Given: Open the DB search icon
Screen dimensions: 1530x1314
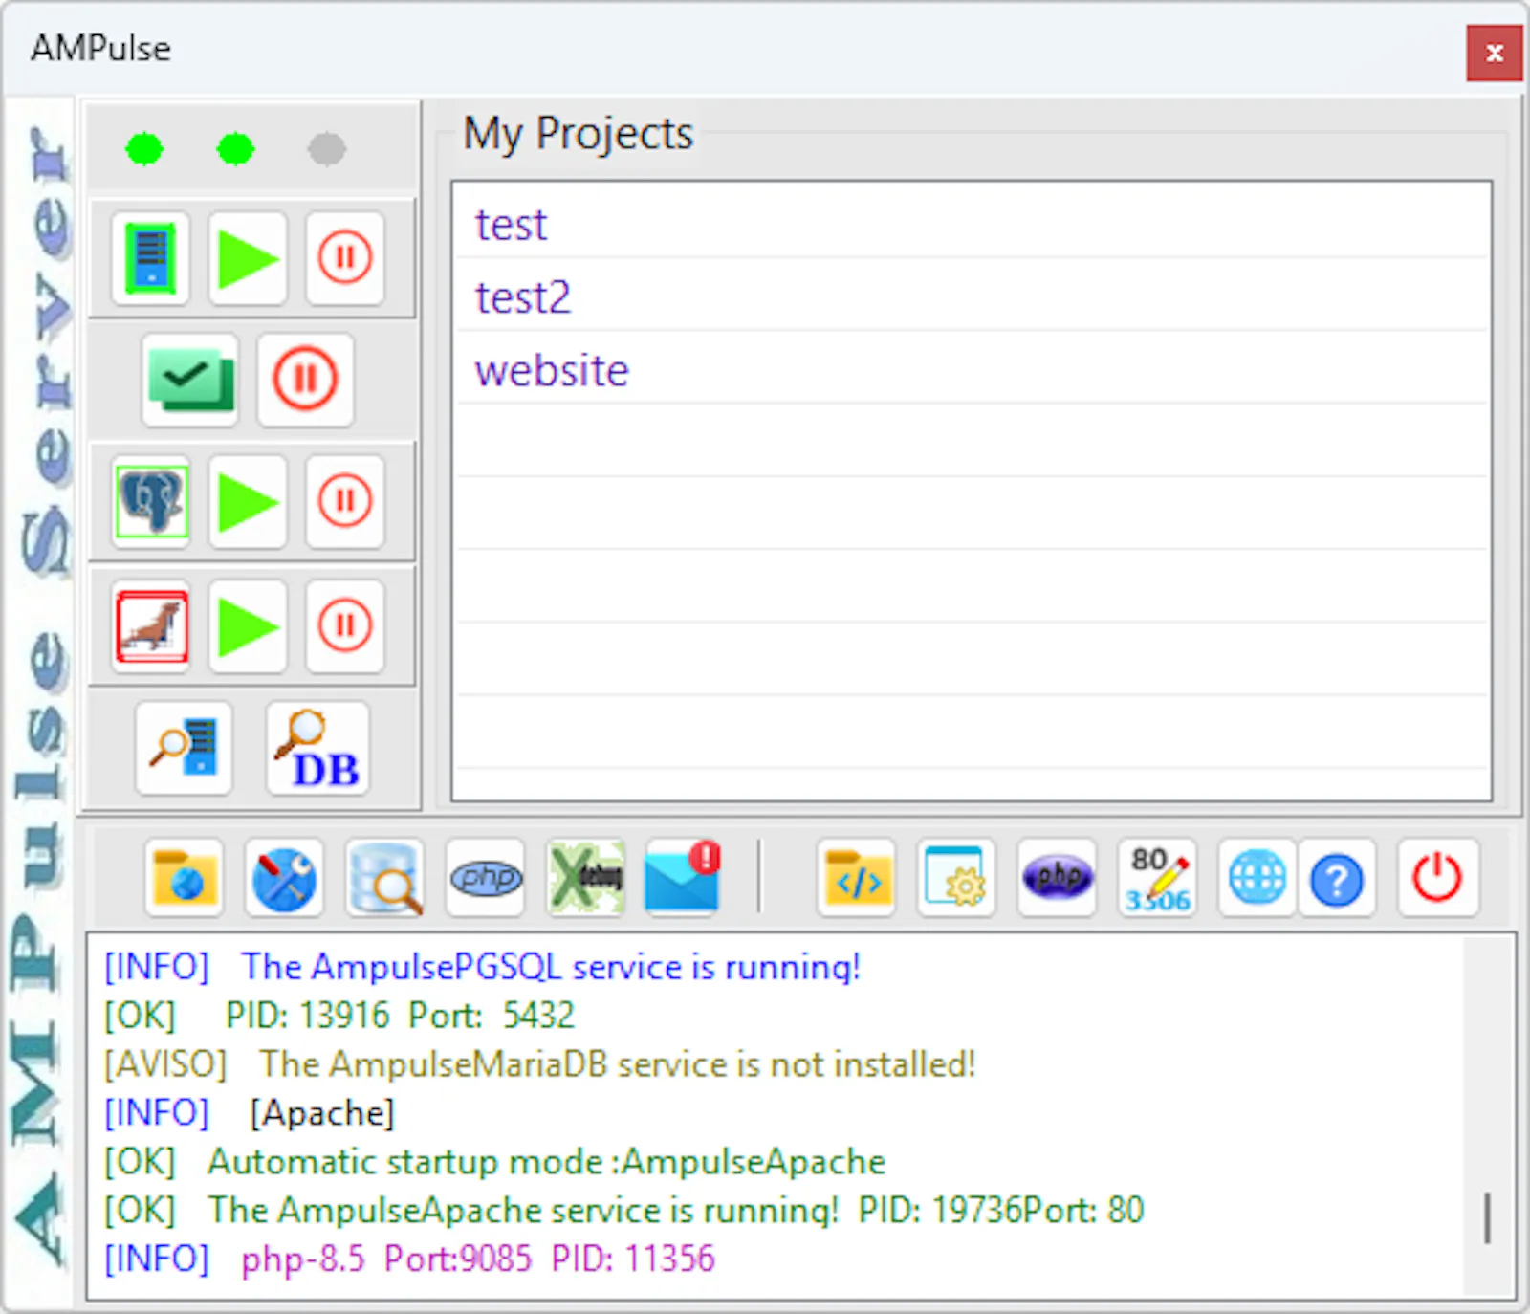Looking at the screenshot, I should coord(317,748).
